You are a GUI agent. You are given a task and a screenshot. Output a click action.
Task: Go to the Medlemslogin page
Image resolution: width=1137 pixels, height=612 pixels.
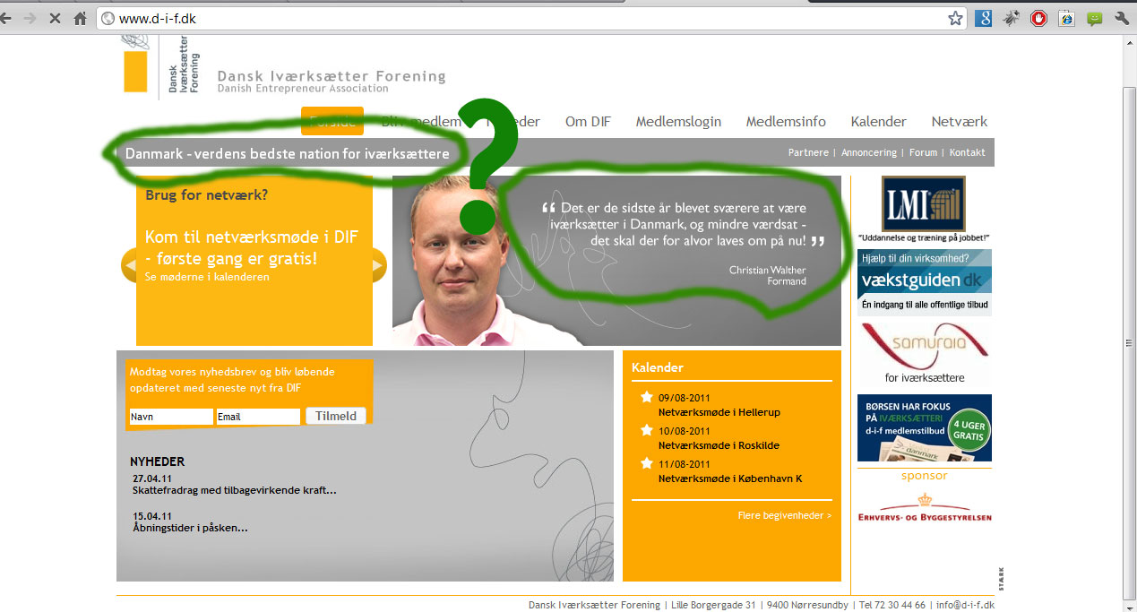point(678,122)
